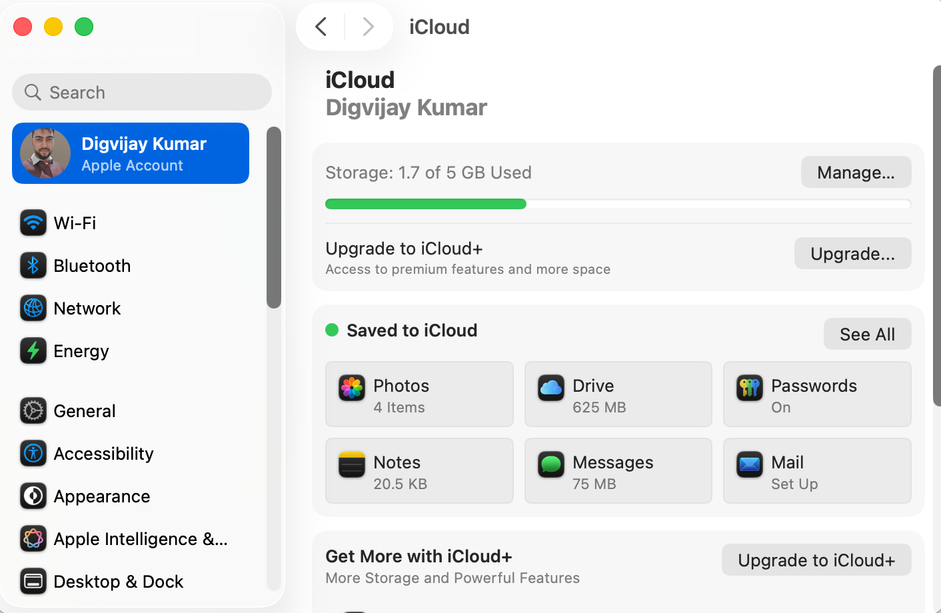Go back using the left navigation chevron

click(x=321, y=27)
